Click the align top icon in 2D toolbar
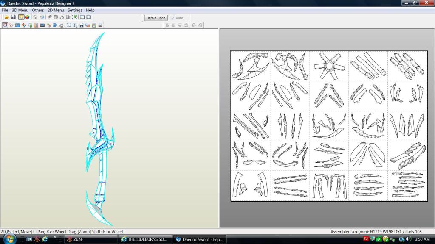This screenshot has width=435, height=244. coord(180,25)
